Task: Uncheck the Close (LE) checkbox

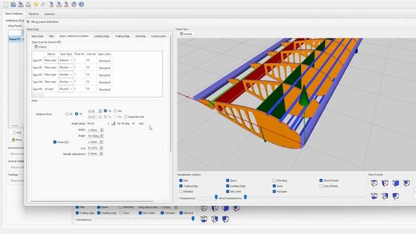Action: tap(55, 142)
